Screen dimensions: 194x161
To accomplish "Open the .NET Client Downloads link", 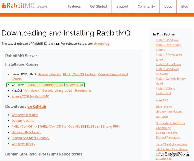I will click(x=172, y=149).
